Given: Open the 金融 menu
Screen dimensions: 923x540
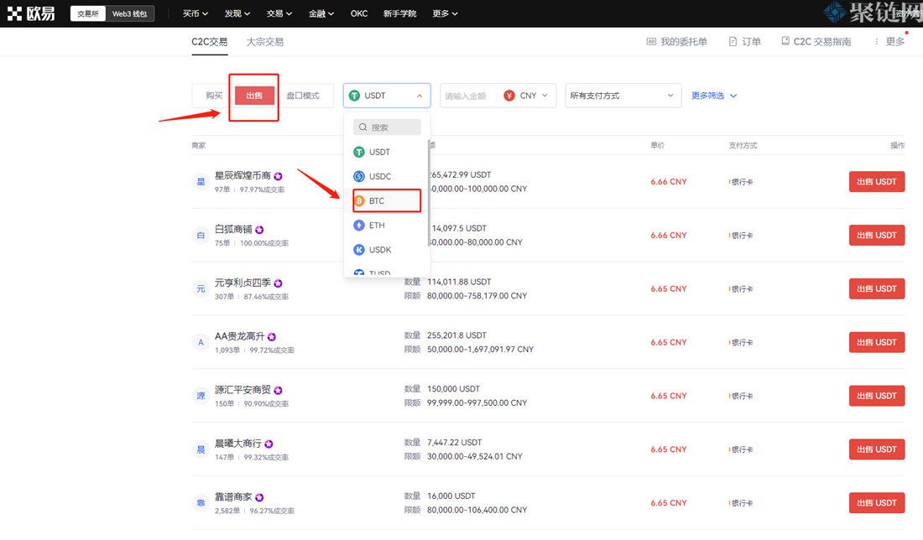Looking at the screenshot, I should [321, 13].
